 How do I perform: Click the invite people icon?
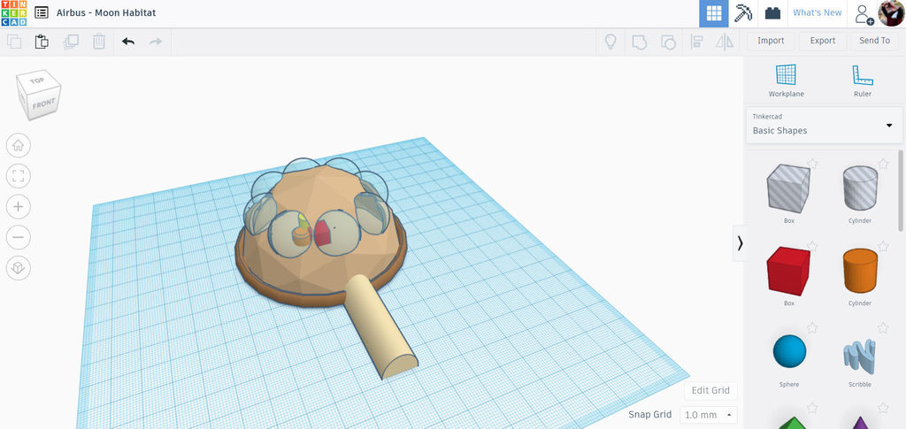click(864, 13)
